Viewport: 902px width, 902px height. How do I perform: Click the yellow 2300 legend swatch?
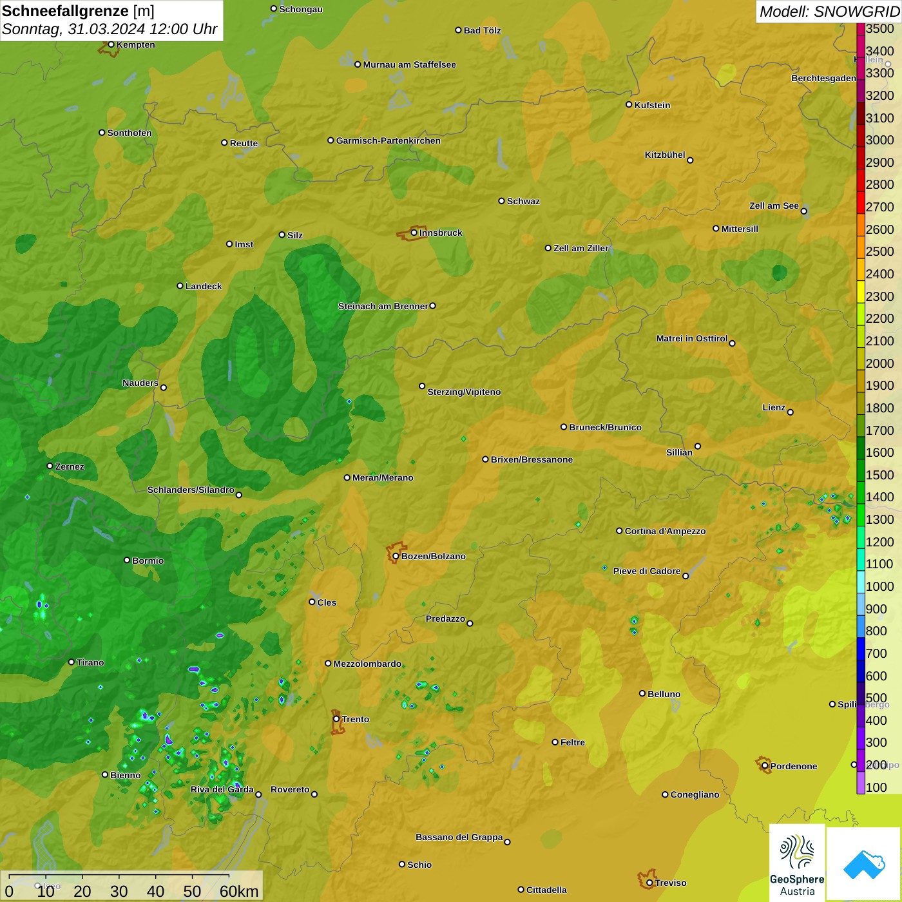pos(860,292)
